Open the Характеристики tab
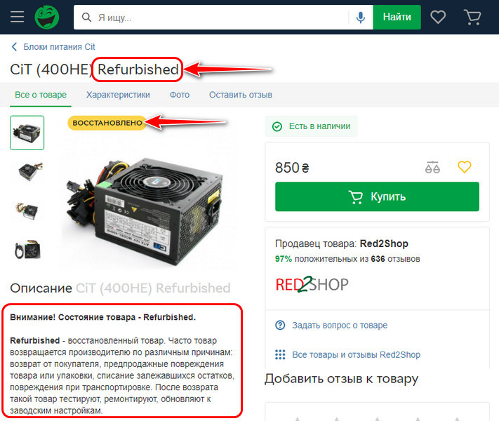Viewport: 499px width, 421px height. (x=118, y=95)
